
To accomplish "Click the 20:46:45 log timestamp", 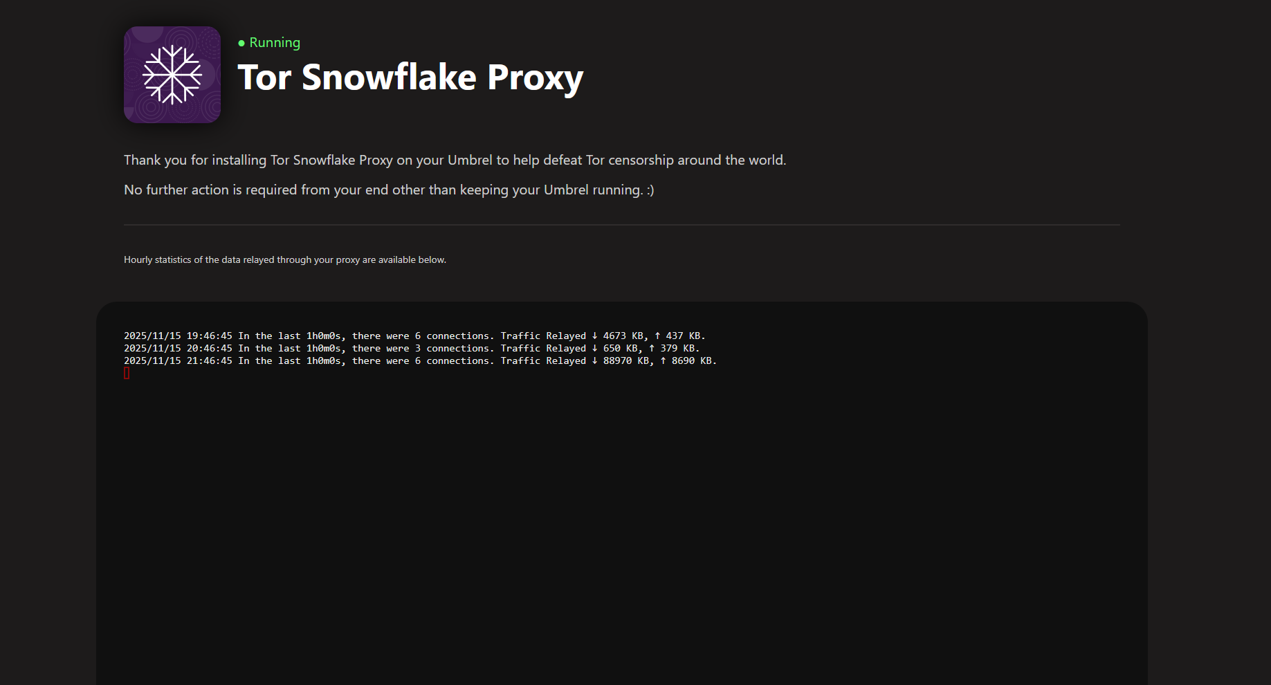I will 209,348.
